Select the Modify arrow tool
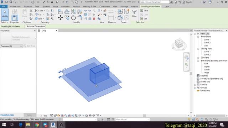The height and width of the screenshot is (128, 228). (5, 15)
